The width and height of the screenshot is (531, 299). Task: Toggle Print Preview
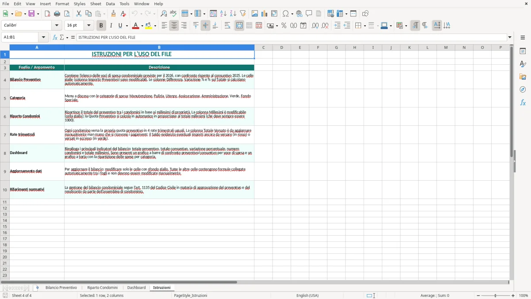(66, 14)
